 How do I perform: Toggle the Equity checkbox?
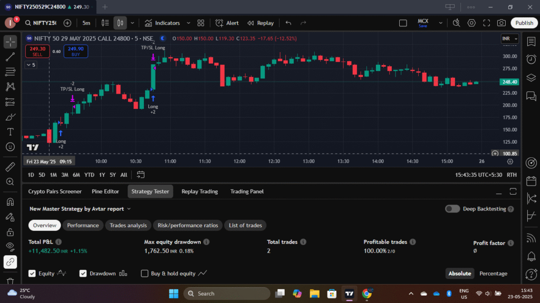(32, 274)
